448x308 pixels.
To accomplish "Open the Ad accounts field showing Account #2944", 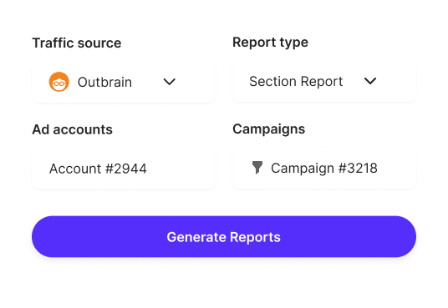I will tap(124, 169).
